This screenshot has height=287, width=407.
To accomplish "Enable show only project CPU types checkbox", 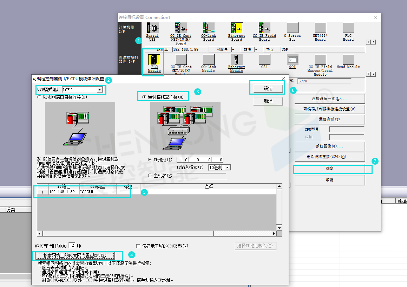I will [138, 246].
